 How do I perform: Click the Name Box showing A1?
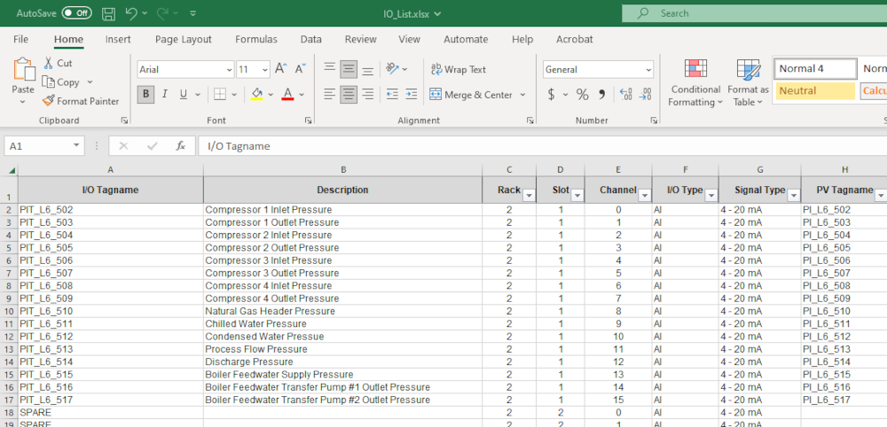point(44,145)
